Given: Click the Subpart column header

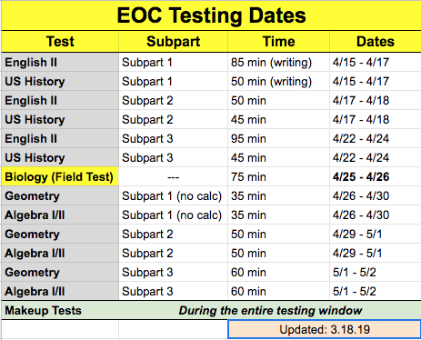Looking at the screenshot, I should tap(173, 42).
